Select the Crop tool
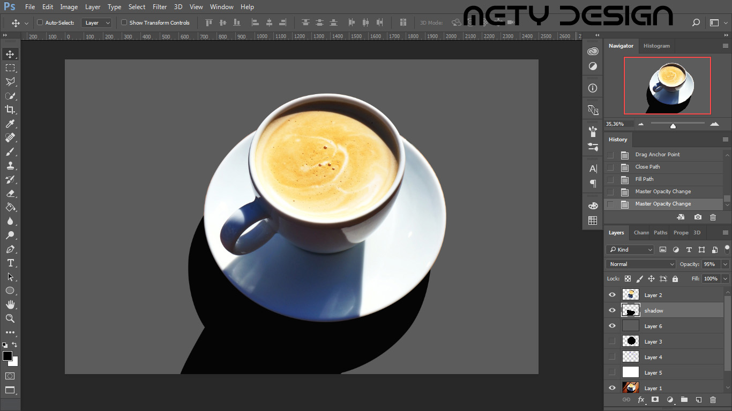Screen dimensions: 732x411 [10, 110]
